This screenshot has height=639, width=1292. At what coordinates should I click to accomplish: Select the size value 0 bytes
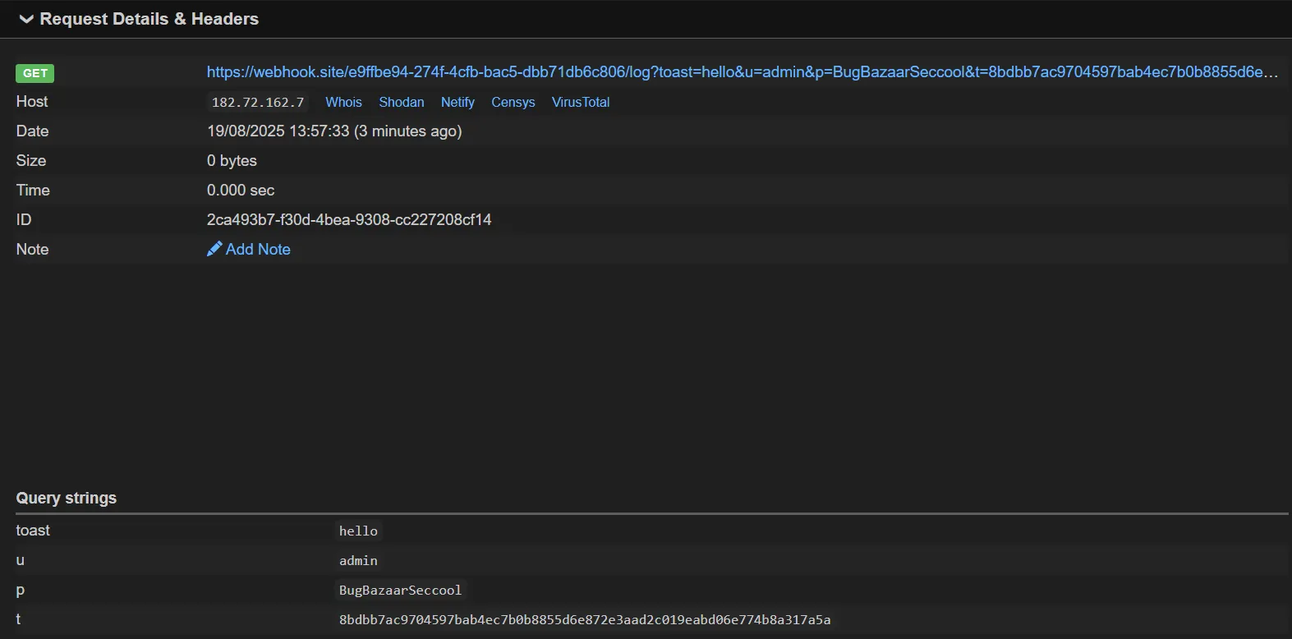(x=232, y=160)
